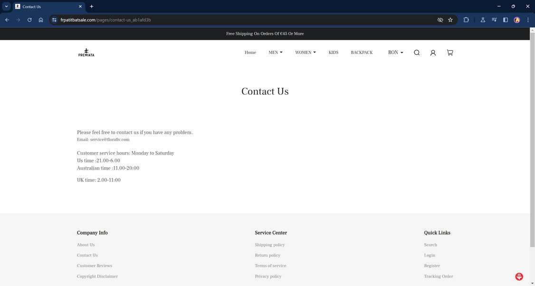Toggle the hidden-eye icon in the address bar
535x286 pixels.
(440, 19)
